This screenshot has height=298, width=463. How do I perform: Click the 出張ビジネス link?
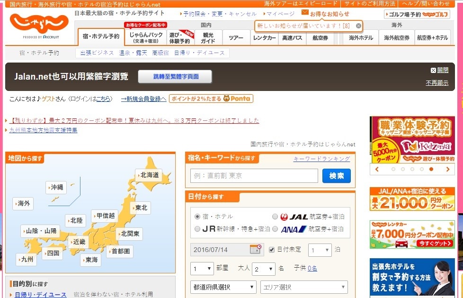coord(97,53)
